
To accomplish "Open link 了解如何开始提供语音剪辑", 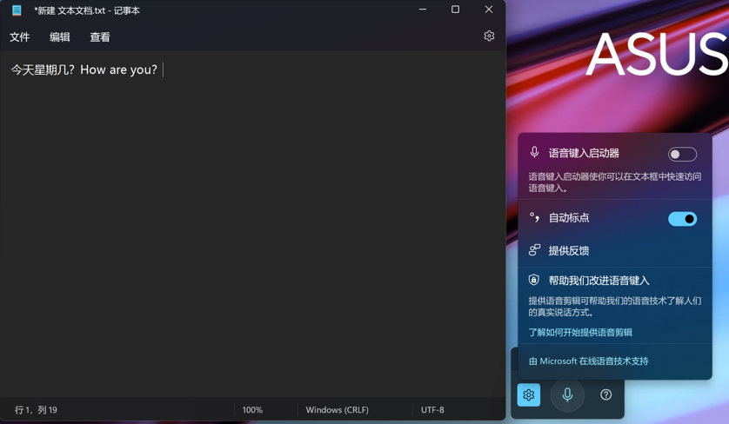I will tap(579, 332).
